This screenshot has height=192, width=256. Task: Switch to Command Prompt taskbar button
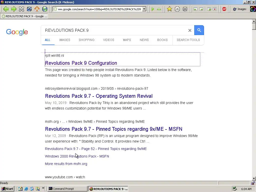tap(67, 189)
